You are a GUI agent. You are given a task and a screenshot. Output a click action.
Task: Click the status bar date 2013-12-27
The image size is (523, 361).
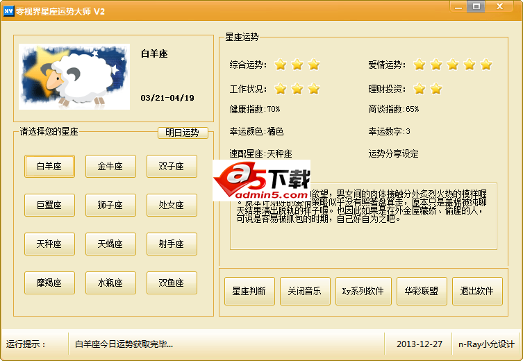tap(420, 344)
